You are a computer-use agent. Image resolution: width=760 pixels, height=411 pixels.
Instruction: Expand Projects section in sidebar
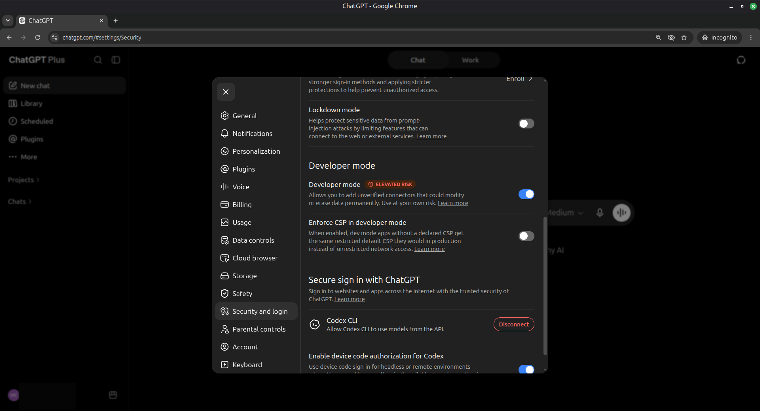point(24,180)
